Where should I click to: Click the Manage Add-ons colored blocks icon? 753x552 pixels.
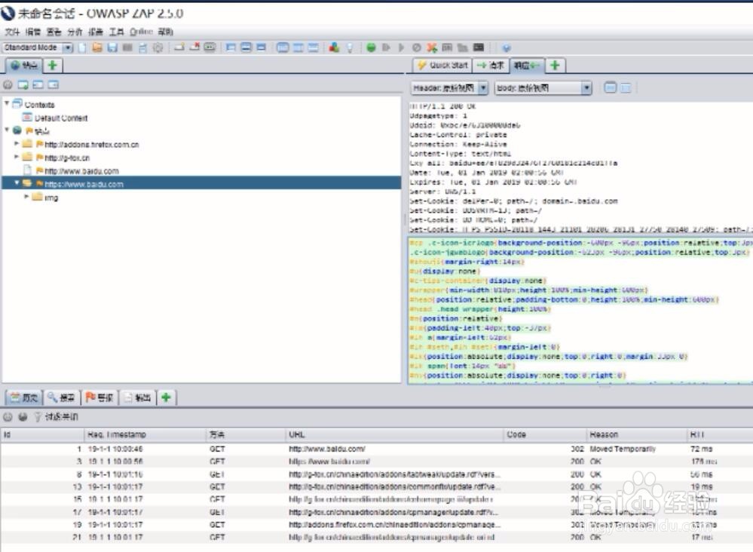click(334, 48)
